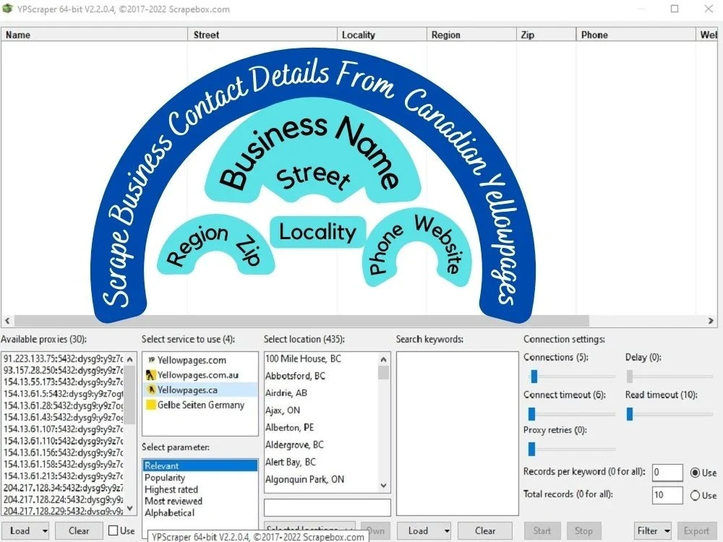Viewport: 723px width, 542px height.
Task: Close the YPScraper window
Action: (709, 9)
